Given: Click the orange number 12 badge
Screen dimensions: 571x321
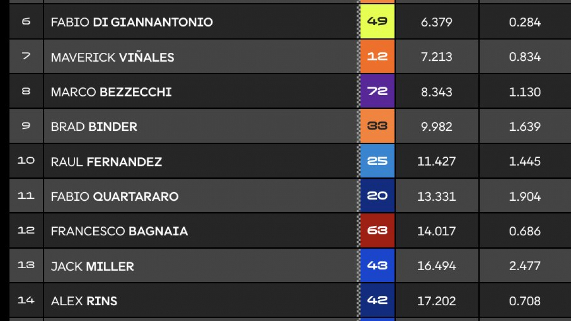Looking at the screenshot, I should coord(377,57).
